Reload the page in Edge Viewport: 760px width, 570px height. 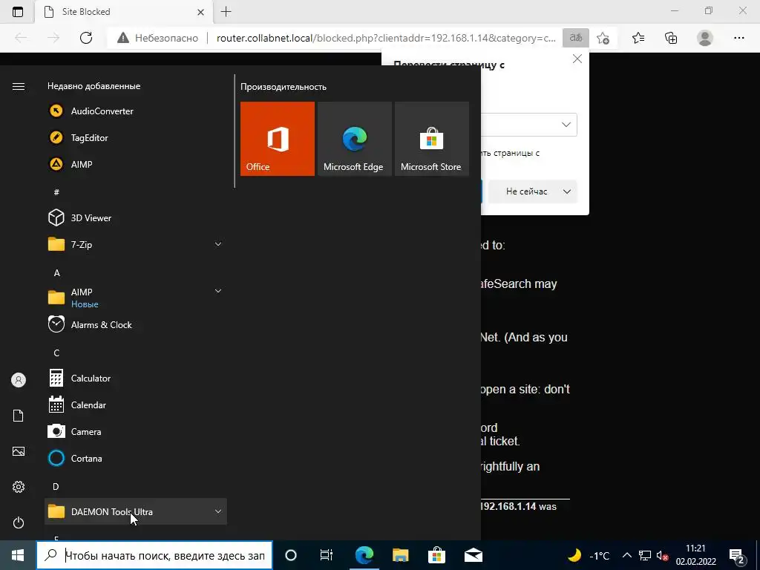[86, 38]
